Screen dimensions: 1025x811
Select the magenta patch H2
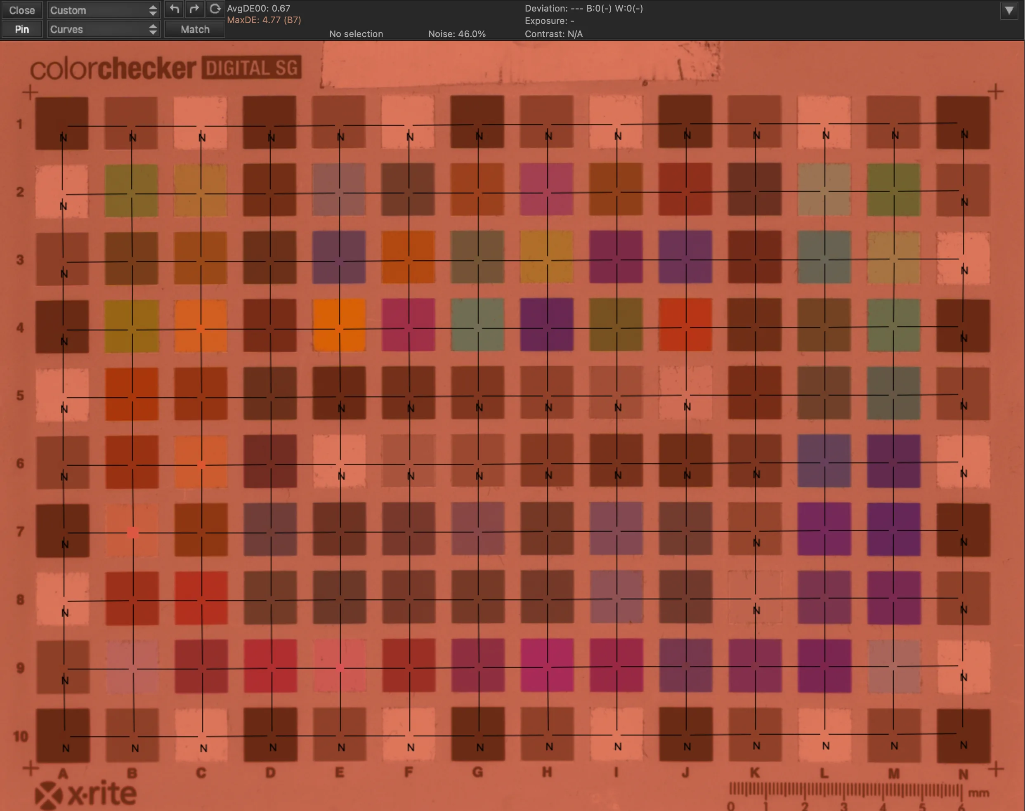tap(547, 189)
